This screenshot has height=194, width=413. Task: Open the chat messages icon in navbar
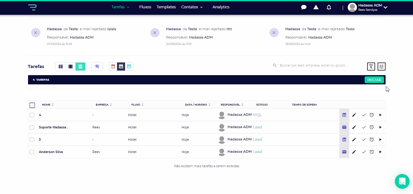pyautogui.click(x=304, y=7)
